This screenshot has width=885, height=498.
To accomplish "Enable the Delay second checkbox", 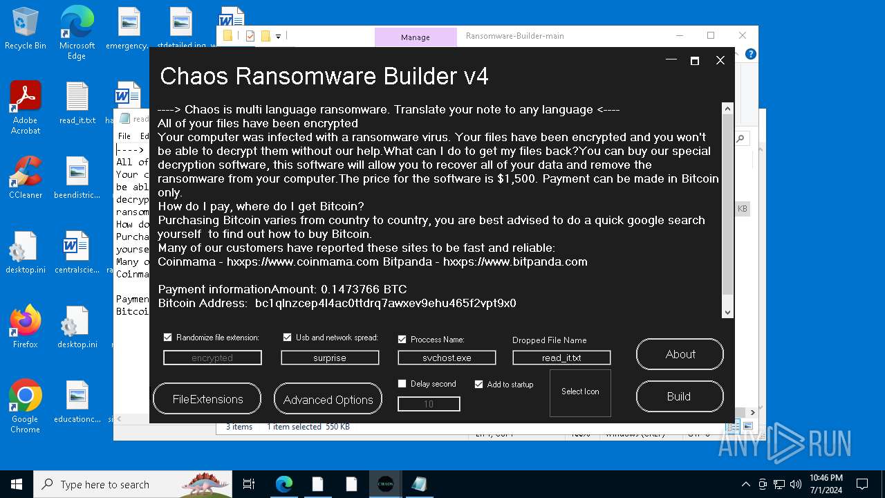I will pyautogui.click(x=402, y=383).
